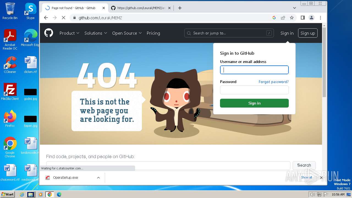Screen dimensions: 352x198
Task: Open the clicken.rtf file
Action: point(31,65)
